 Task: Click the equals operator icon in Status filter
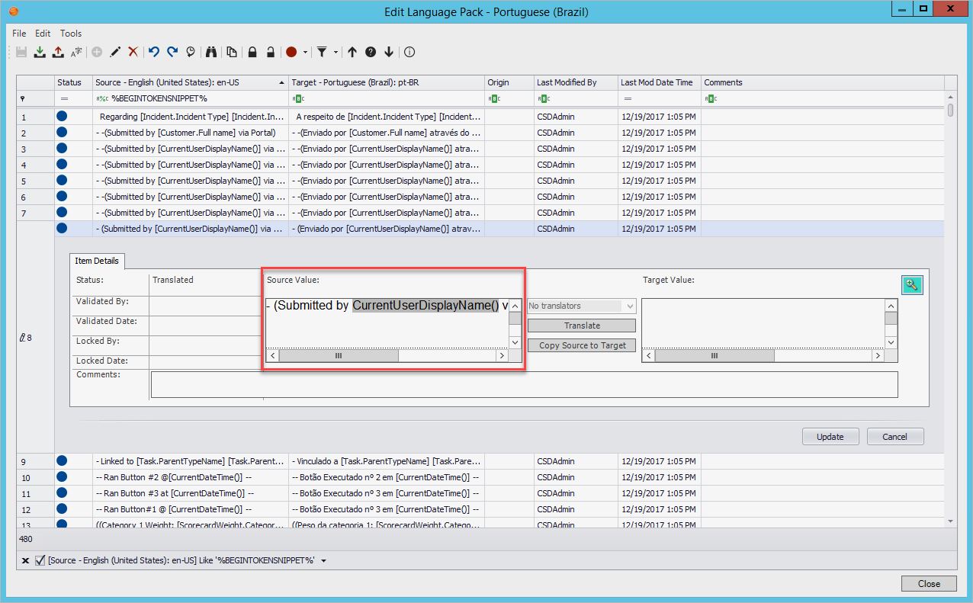(x=64, y=98)
